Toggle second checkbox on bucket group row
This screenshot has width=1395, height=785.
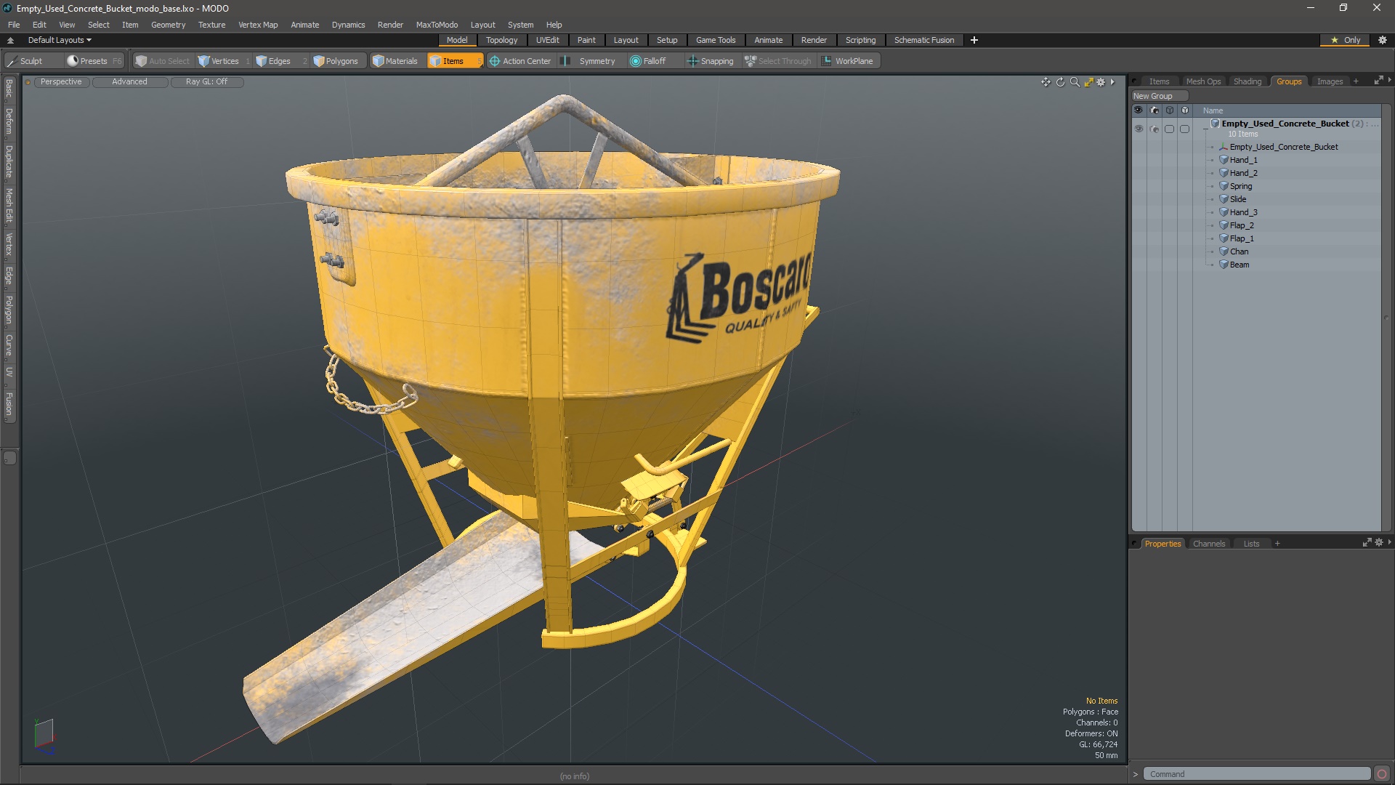coord(1184,129)
